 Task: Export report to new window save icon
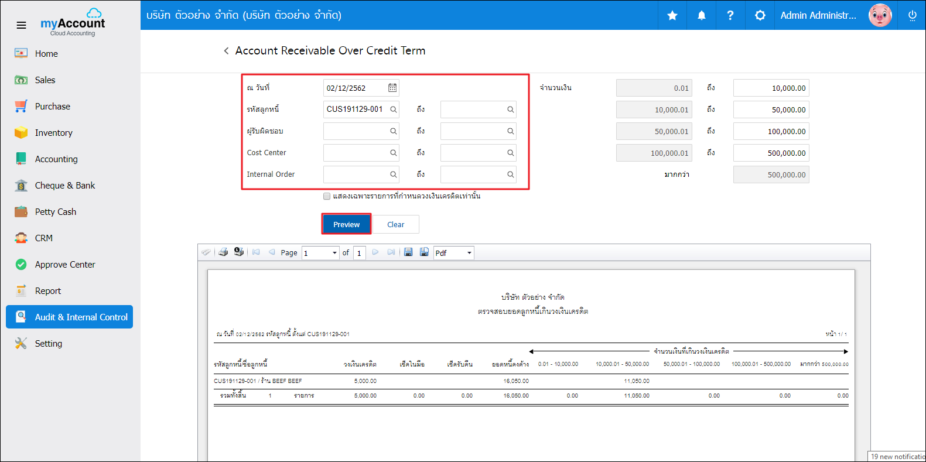[x=424, y=252]
